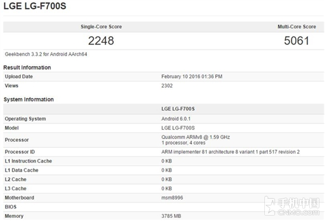Select the views count 2302

[x=167, y=86]
